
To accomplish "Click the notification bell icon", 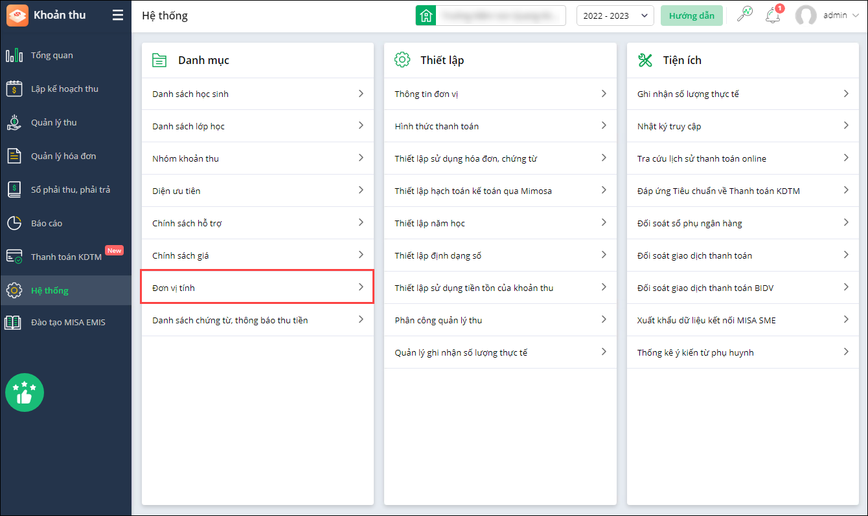I will (772, 16).
